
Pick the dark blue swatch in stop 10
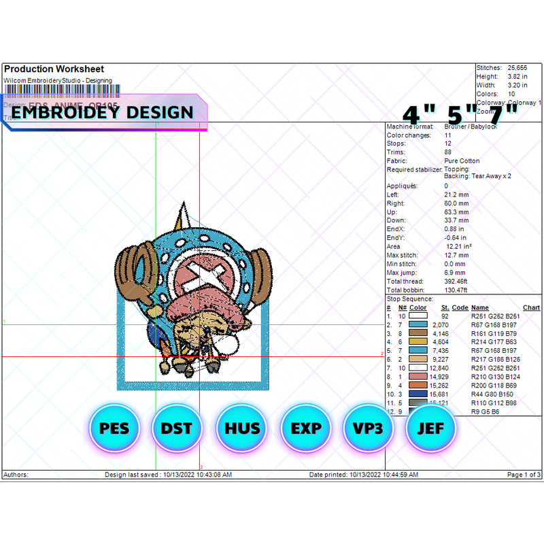click(418, 394)
